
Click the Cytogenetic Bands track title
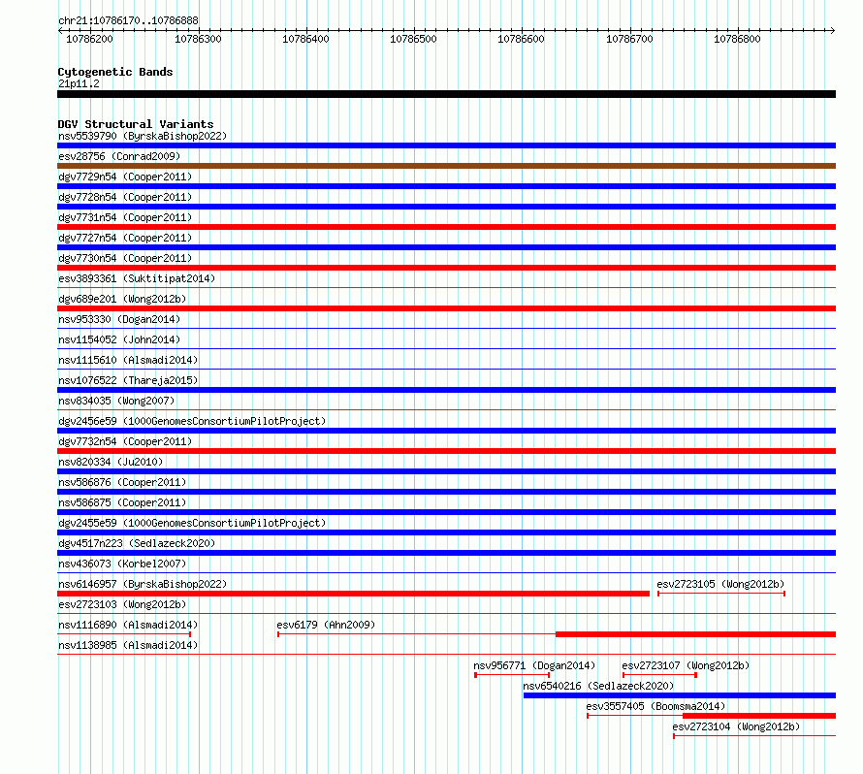tap(115, 72)
